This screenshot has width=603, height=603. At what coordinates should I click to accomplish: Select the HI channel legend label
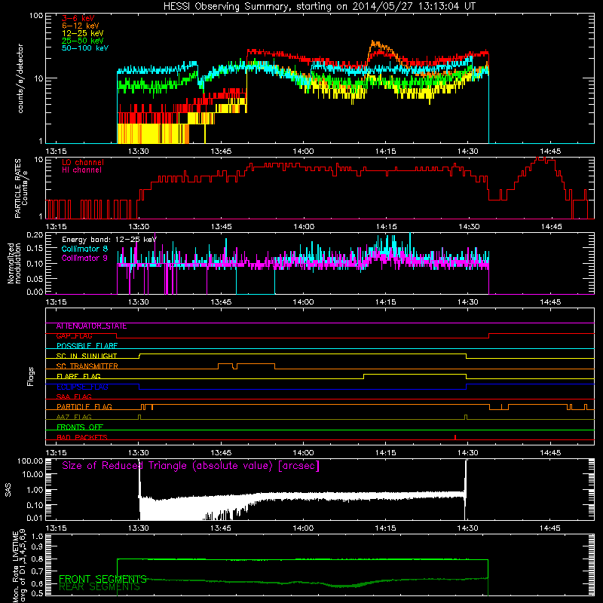point(82,170)
